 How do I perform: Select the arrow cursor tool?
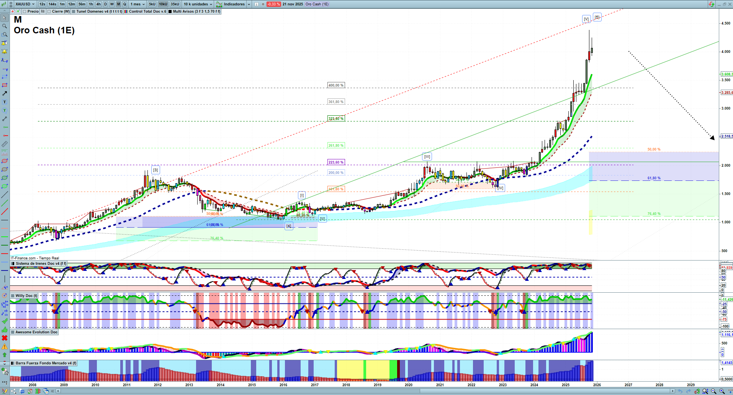[x=5, y=18]
